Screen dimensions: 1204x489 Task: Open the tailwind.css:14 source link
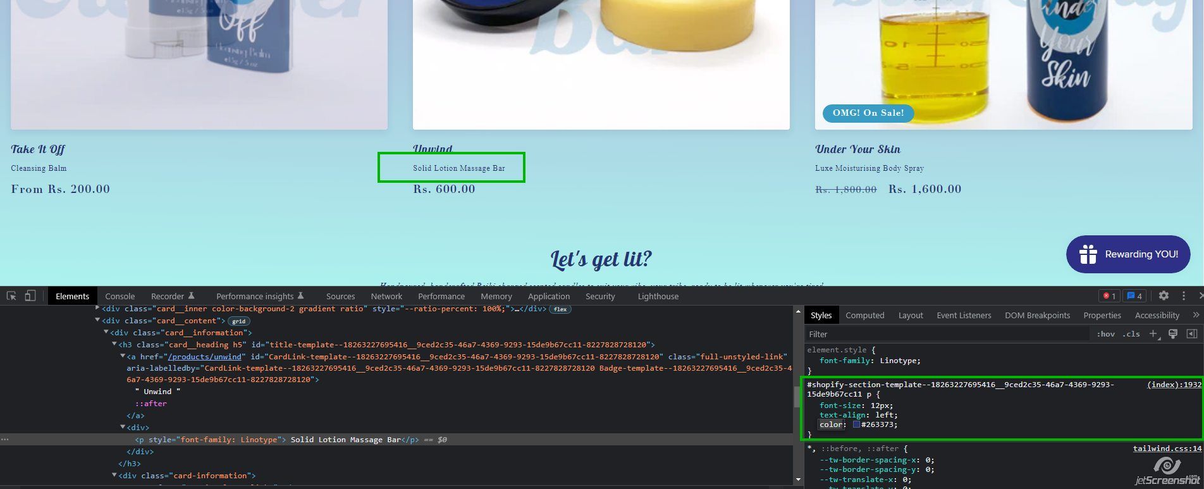tap(1167, 449)
